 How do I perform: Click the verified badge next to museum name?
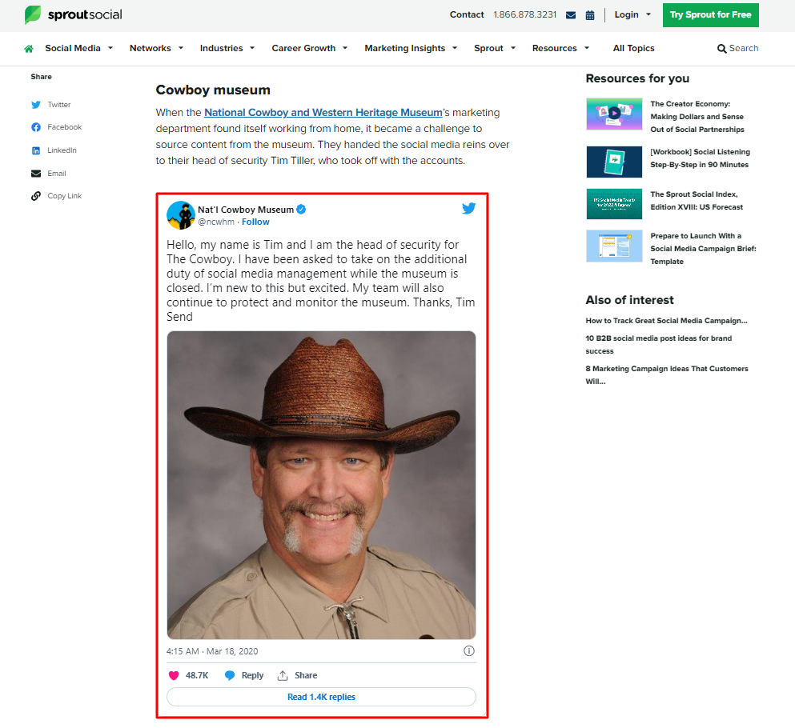point(301,210)
